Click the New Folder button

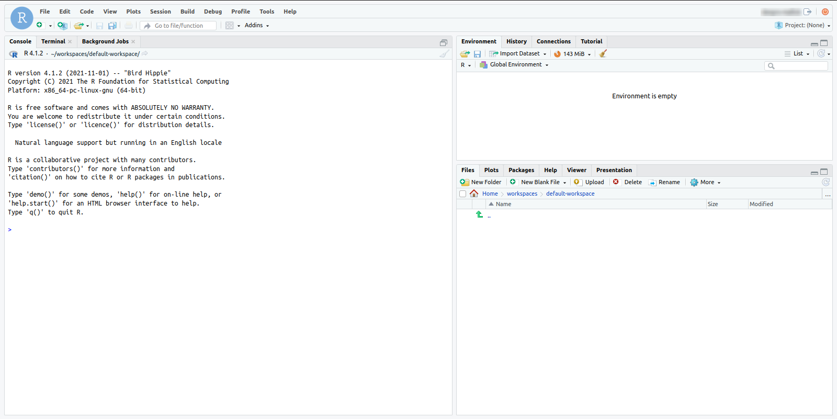(481, 183)
